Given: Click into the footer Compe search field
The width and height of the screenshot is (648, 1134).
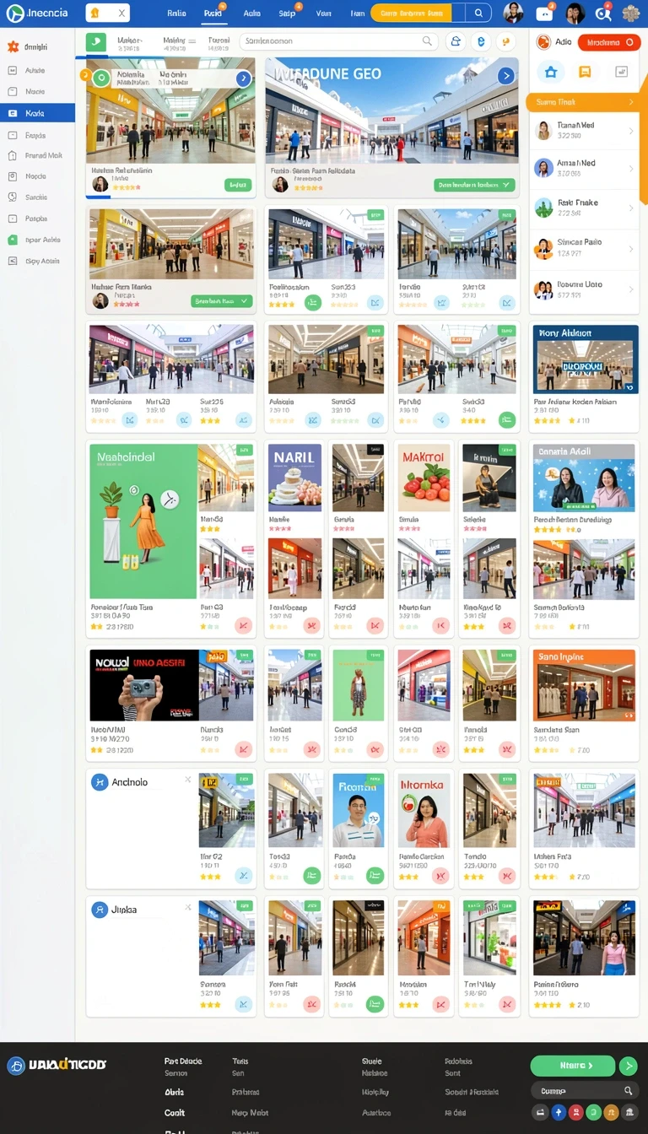Looking at the screenshot, I should click(584, 1091).
